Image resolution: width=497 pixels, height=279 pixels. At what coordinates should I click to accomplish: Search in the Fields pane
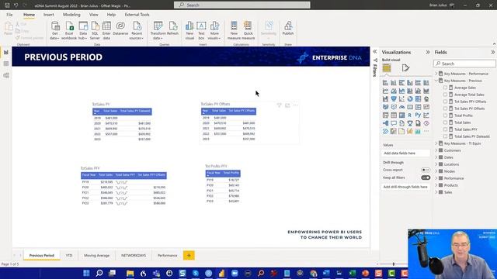[464, 64]
